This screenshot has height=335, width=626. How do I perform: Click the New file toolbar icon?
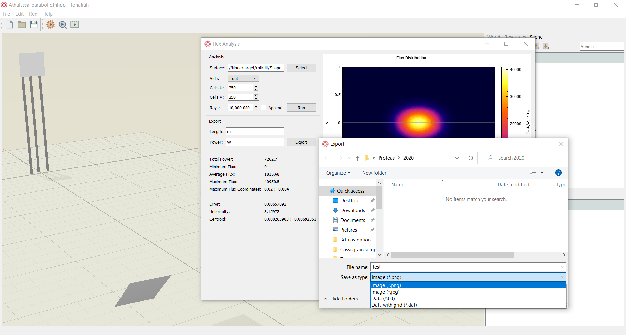click(10, 24)
